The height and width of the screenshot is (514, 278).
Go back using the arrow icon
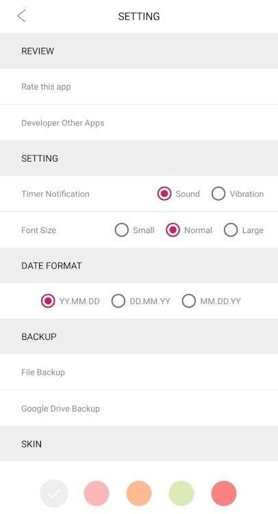(21, 16)
